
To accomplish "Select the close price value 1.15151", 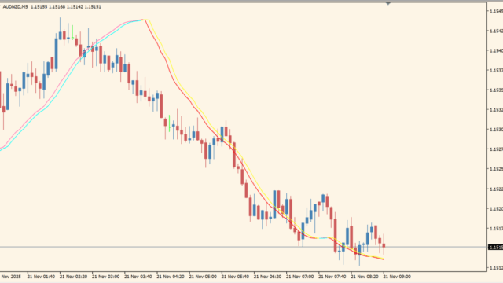I will [93, 7].
